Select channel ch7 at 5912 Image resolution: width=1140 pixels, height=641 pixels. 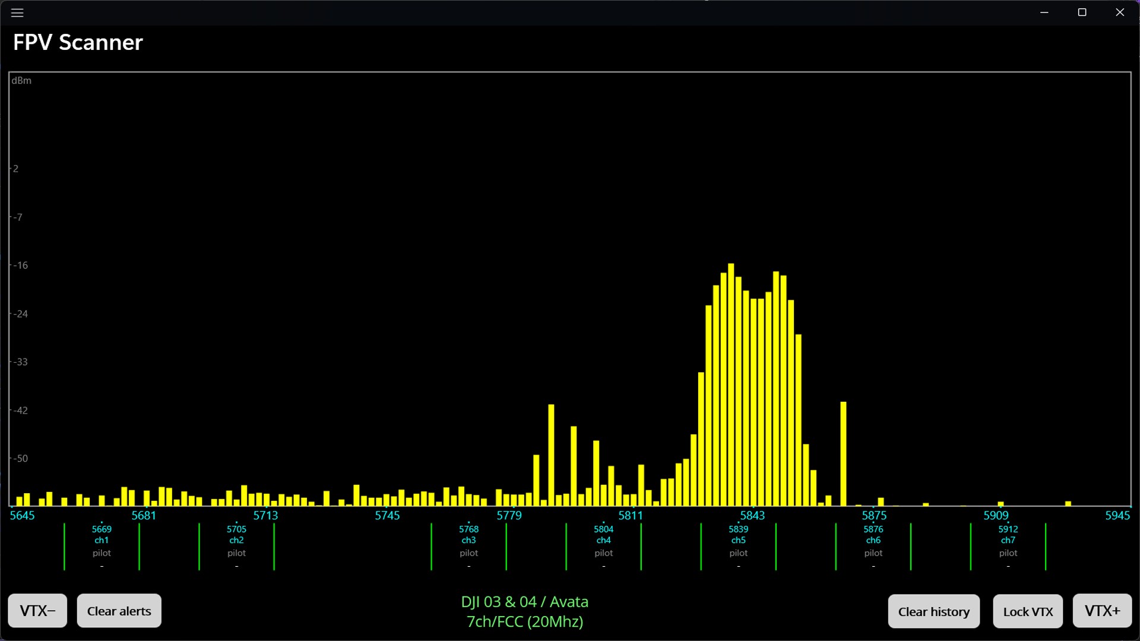(x=1008, y=540)
